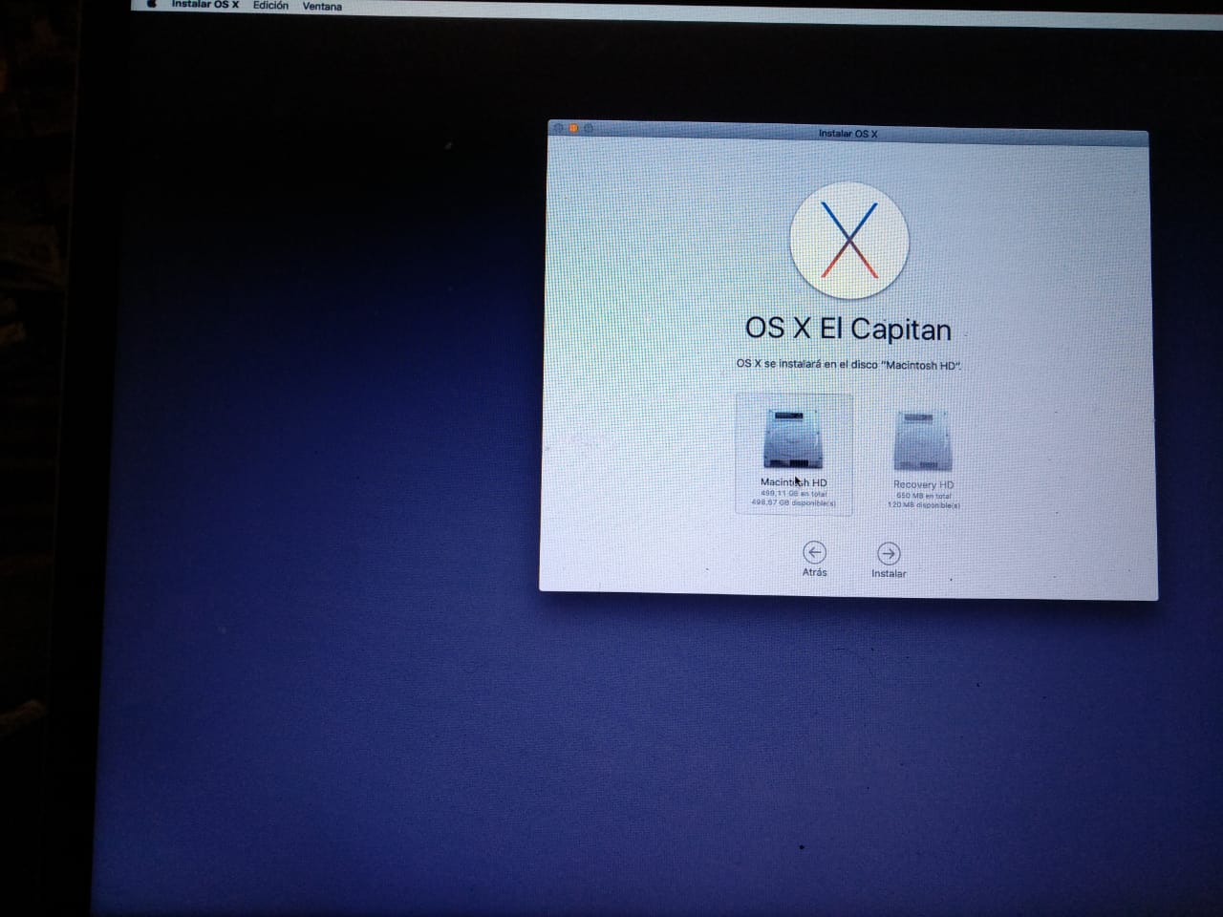Select the Macintosh HD disk icon
The height and width of the screenshot is (917, 1223).
pyautogui.click(x=793, y=439)
